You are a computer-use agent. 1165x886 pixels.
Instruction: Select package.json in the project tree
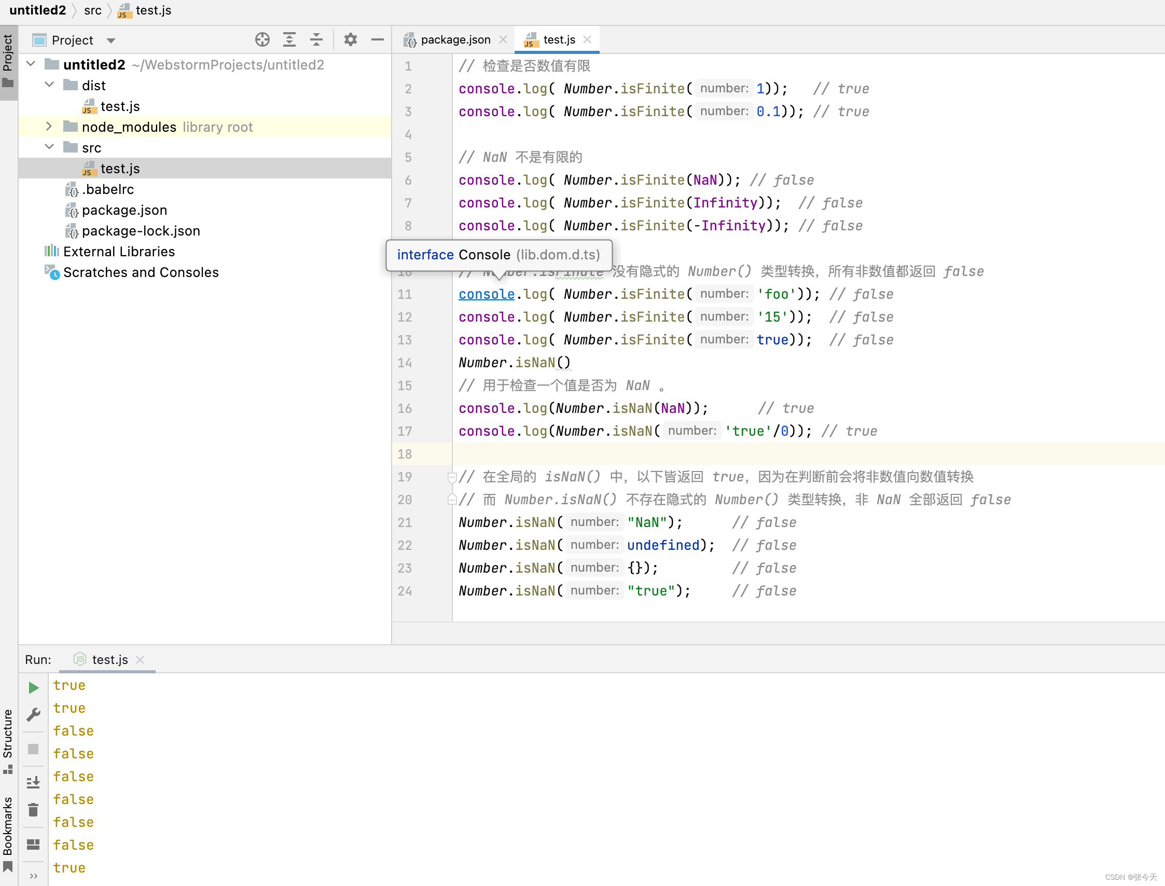(x=124, y=210)
